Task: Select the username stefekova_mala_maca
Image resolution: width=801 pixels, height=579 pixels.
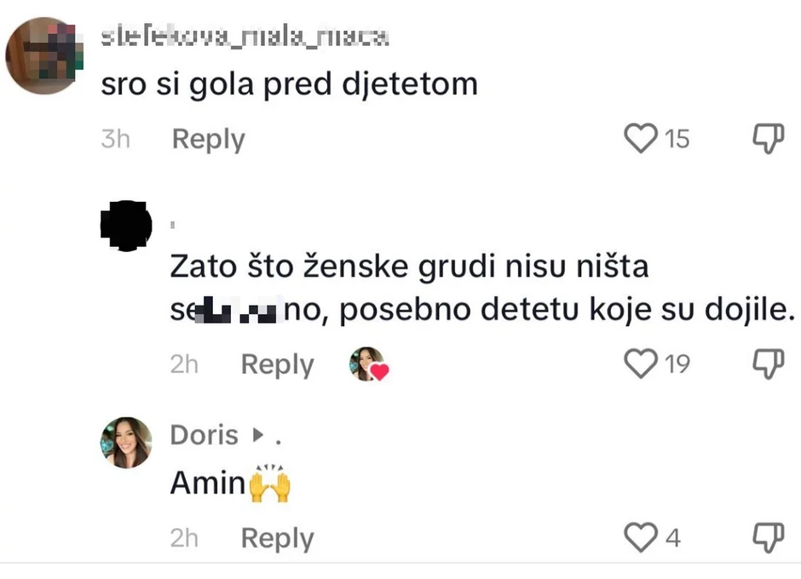Action: pos(243,34)
